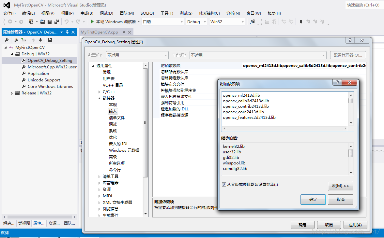Expand the Release | Win32 node
Screen dimensions: 384x238
tap(12, 93)
